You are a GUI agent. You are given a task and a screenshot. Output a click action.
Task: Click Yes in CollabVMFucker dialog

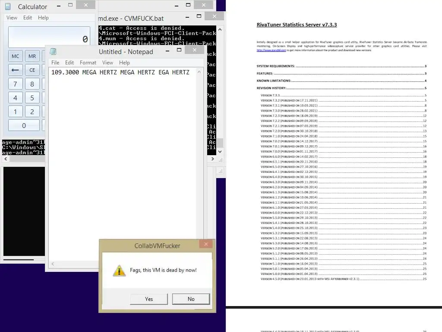(x=149, y=299)
